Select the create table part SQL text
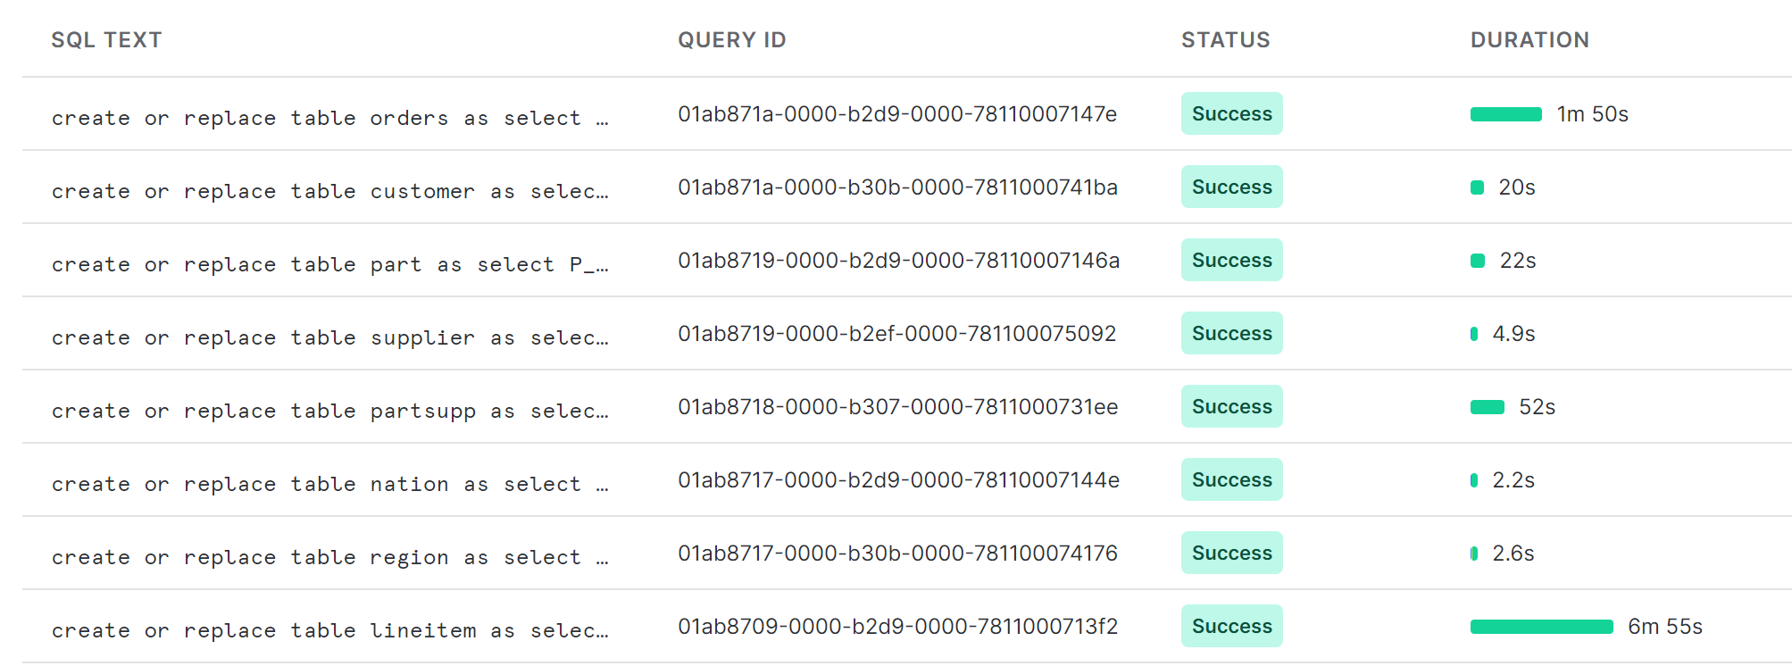1792x666 pixels. (329, 264)
